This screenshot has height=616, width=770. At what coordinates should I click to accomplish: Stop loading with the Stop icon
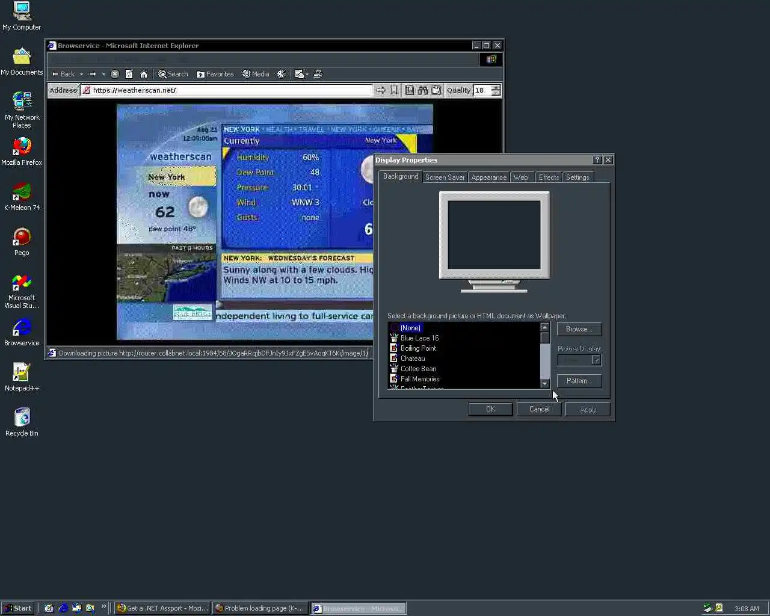click(115, 74)
